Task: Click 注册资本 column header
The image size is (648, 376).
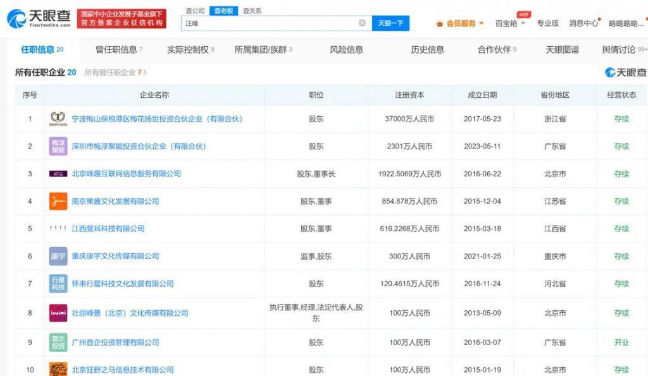Action: click(409, 95)
